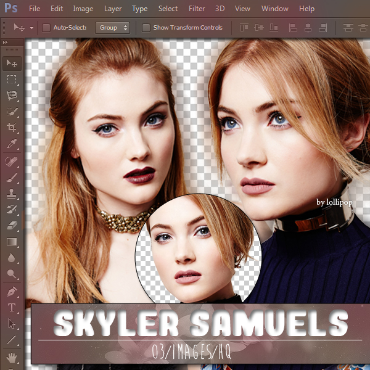Image resolution: width=370 pixels, height=370 pixels.
Task: Select the Move tool in the toolbox
Action: (12, 64)
